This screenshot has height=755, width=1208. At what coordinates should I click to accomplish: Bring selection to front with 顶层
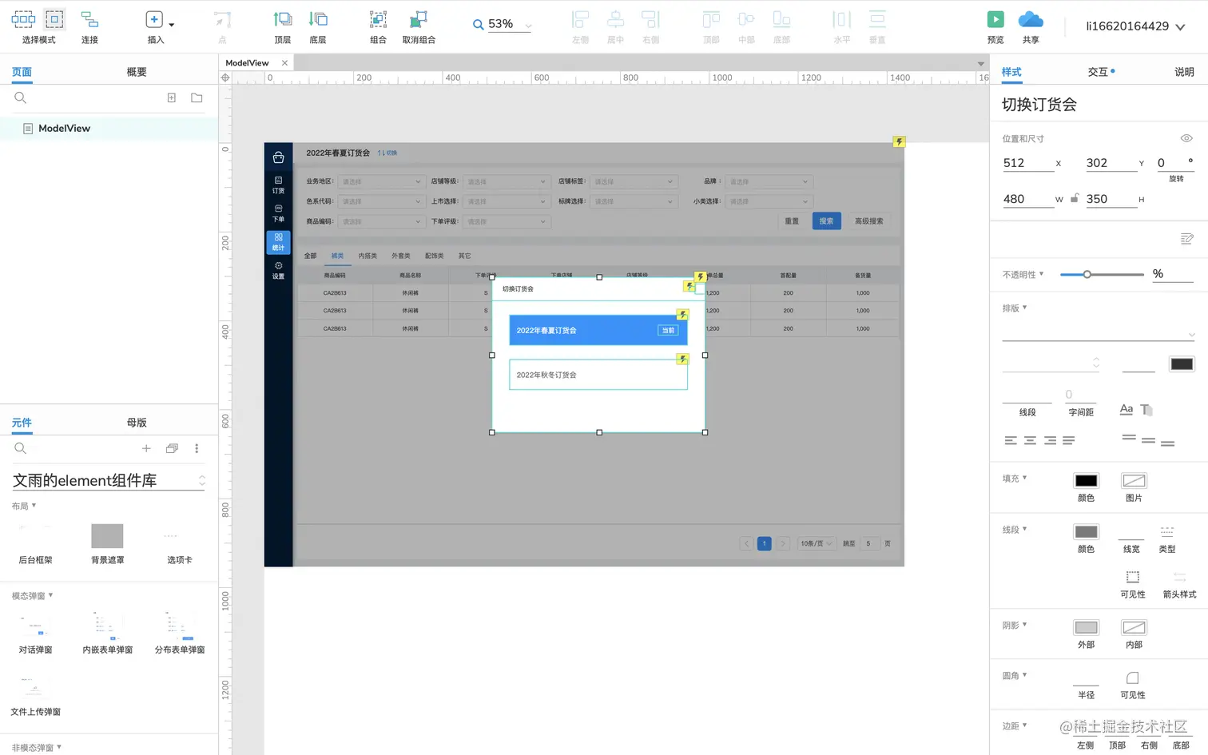point(283,19)
